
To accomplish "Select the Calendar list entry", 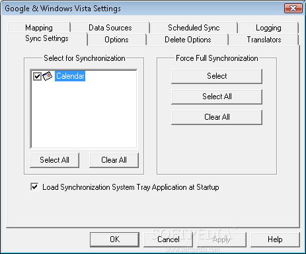I will pos(70,76).
